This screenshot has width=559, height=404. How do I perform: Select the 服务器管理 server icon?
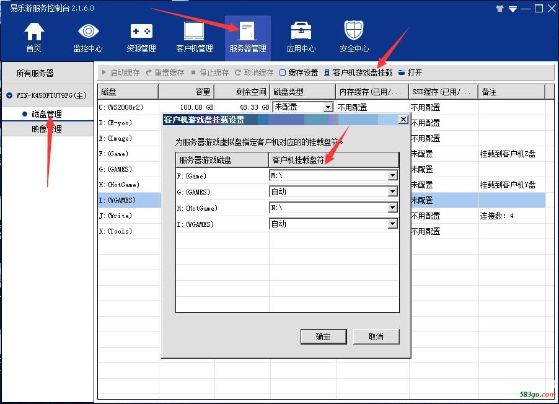[248, 31]
